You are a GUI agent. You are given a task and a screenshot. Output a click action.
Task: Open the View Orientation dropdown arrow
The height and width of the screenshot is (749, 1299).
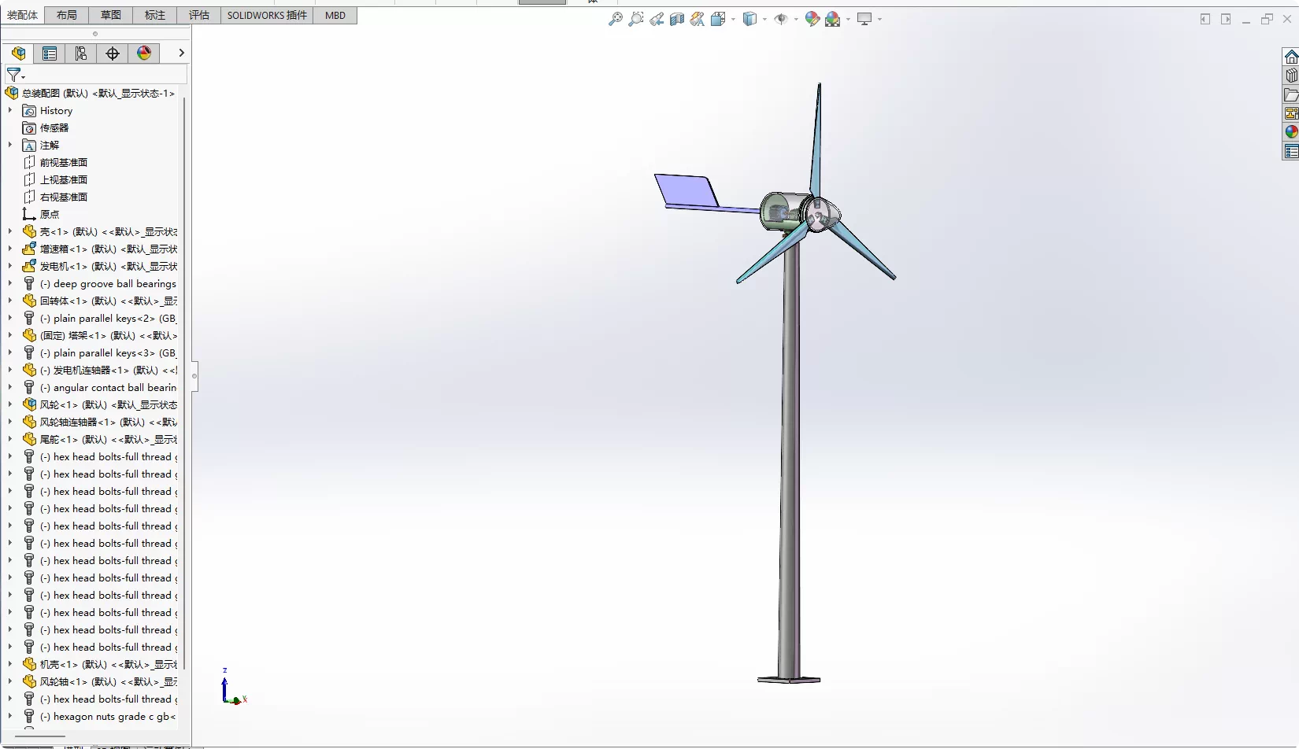[733, 19]
